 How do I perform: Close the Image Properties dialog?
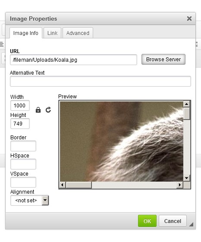[189, 19]
